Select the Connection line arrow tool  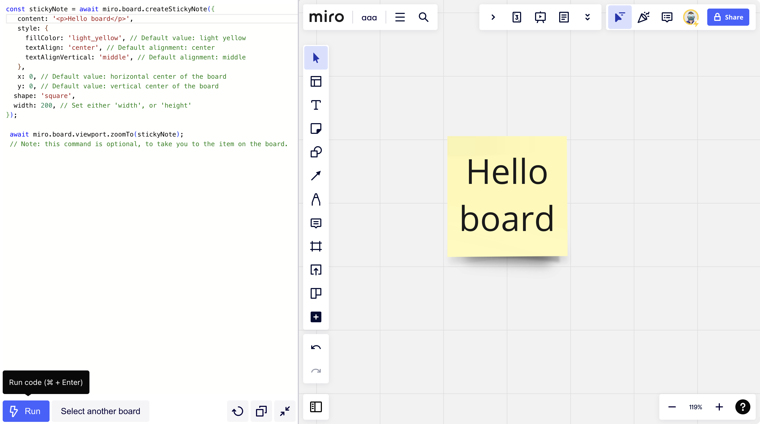[x=316, y=176]
